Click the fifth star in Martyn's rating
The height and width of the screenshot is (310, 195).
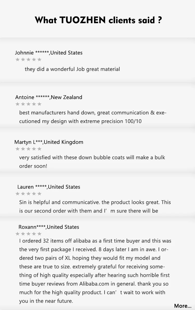point(39,149)
